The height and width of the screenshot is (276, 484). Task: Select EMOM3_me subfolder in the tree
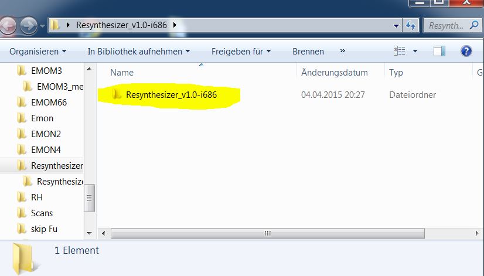point(60,87)
